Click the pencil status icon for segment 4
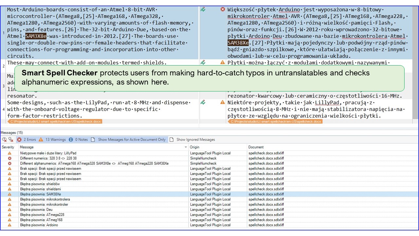The image size is (419, 236). [x=203, y=102]
